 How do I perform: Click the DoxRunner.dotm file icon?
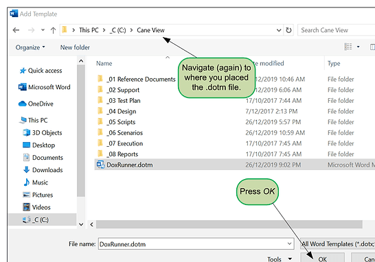tap(100, 165)
